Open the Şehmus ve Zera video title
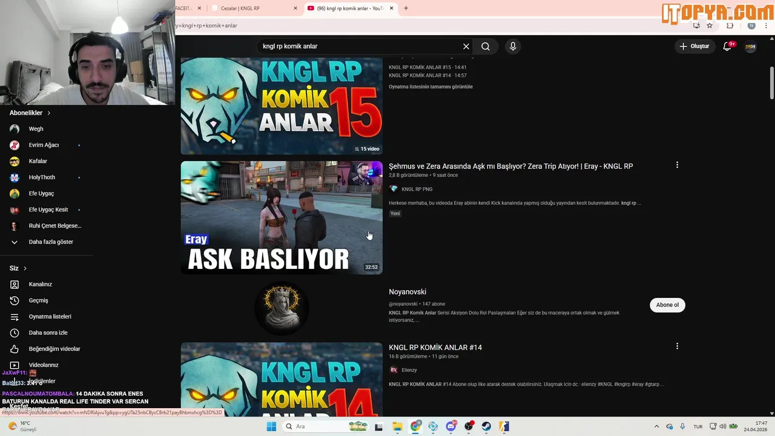The image size is (775, 436). tap(511, 166)
